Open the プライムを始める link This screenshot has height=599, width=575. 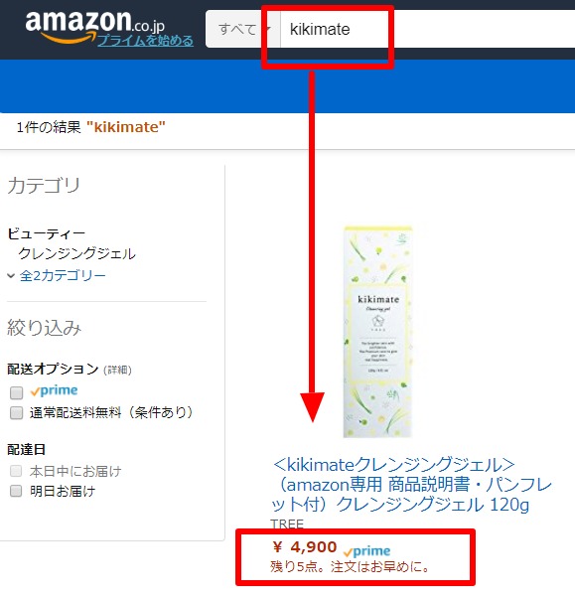coord(145,41)
